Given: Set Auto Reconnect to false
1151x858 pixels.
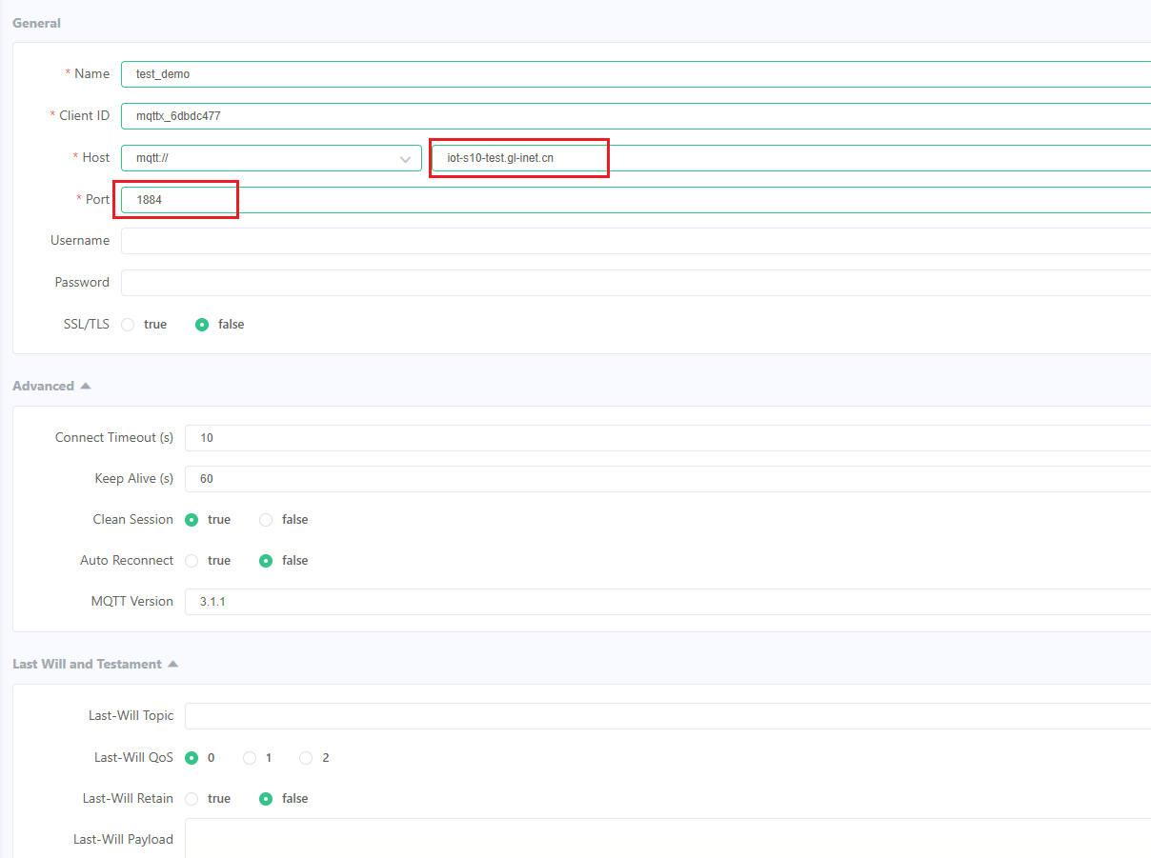Looking at the screenshot, I should pos(266,561).
